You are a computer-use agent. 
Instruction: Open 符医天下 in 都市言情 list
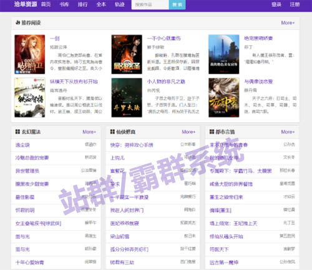point(219,249)
